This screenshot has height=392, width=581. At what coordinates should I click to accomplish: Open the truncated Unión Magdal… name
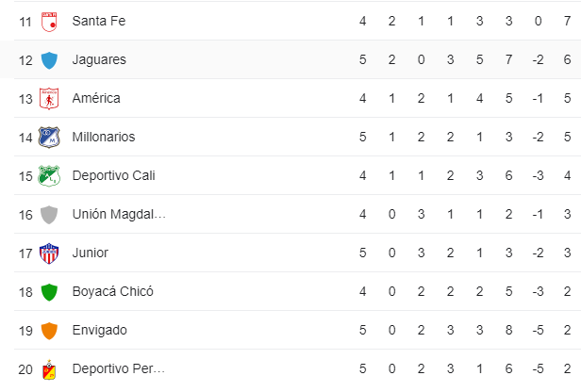click(x=119, y=214)
